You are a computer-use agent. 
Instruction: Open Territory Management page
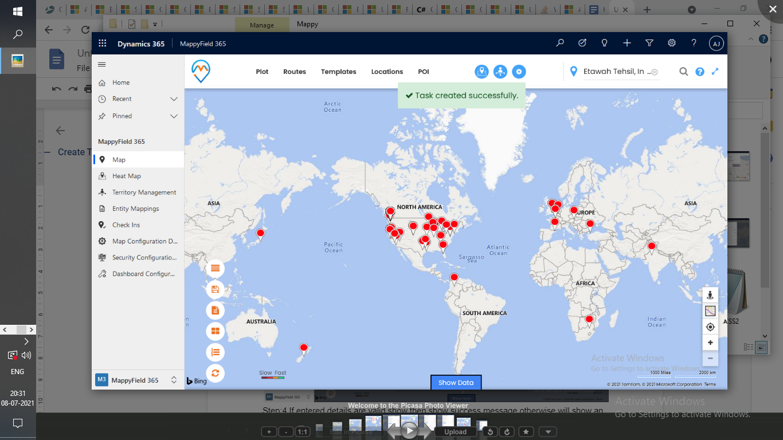tap(138, 192)
